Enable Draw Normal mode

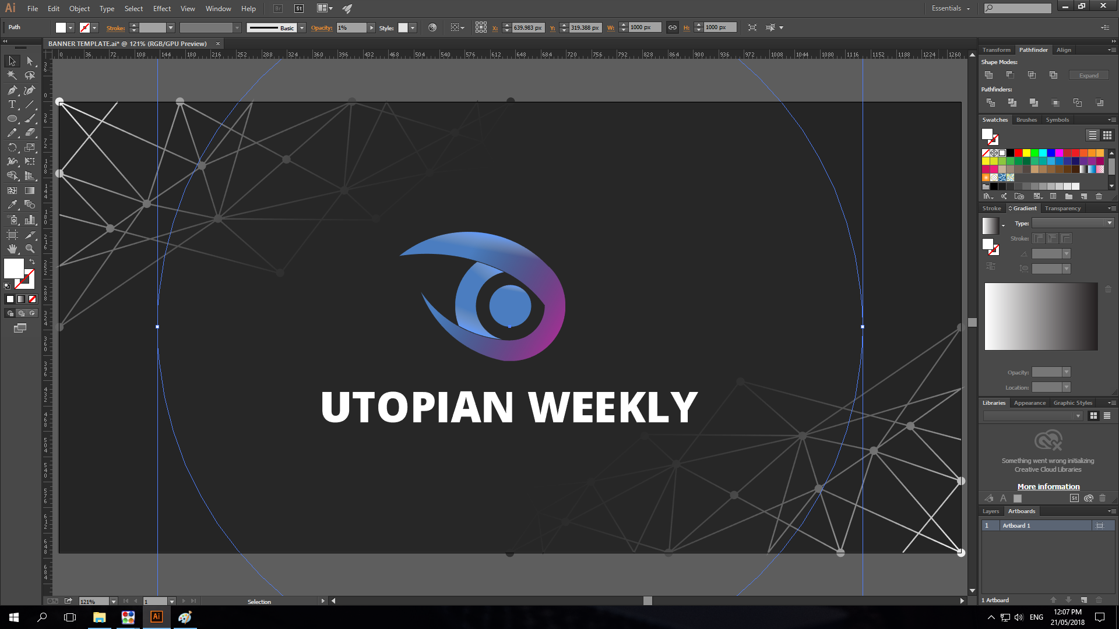pyautogui.click(x=10, y=313)
